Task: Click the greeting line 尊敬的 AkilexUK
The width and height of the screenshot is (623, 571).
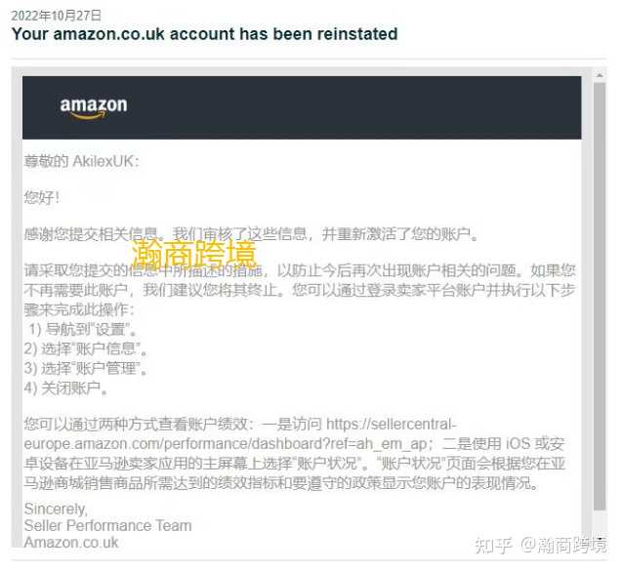Action: point(81,162)
